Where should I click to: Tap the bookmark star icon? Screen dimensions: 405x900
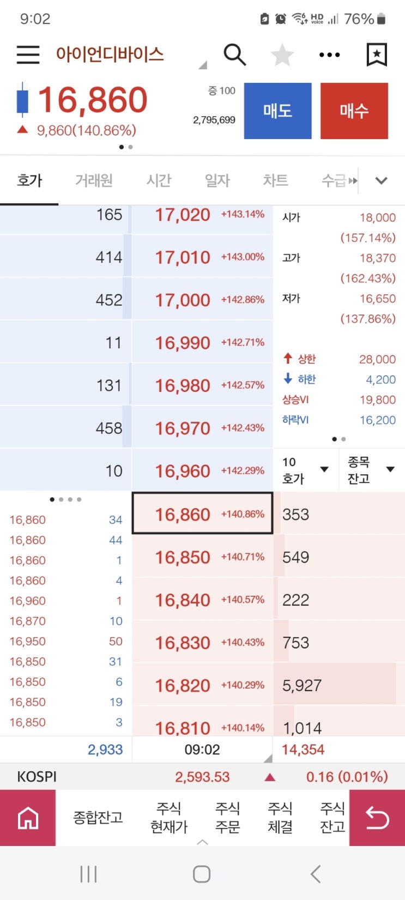coord(376,55)
